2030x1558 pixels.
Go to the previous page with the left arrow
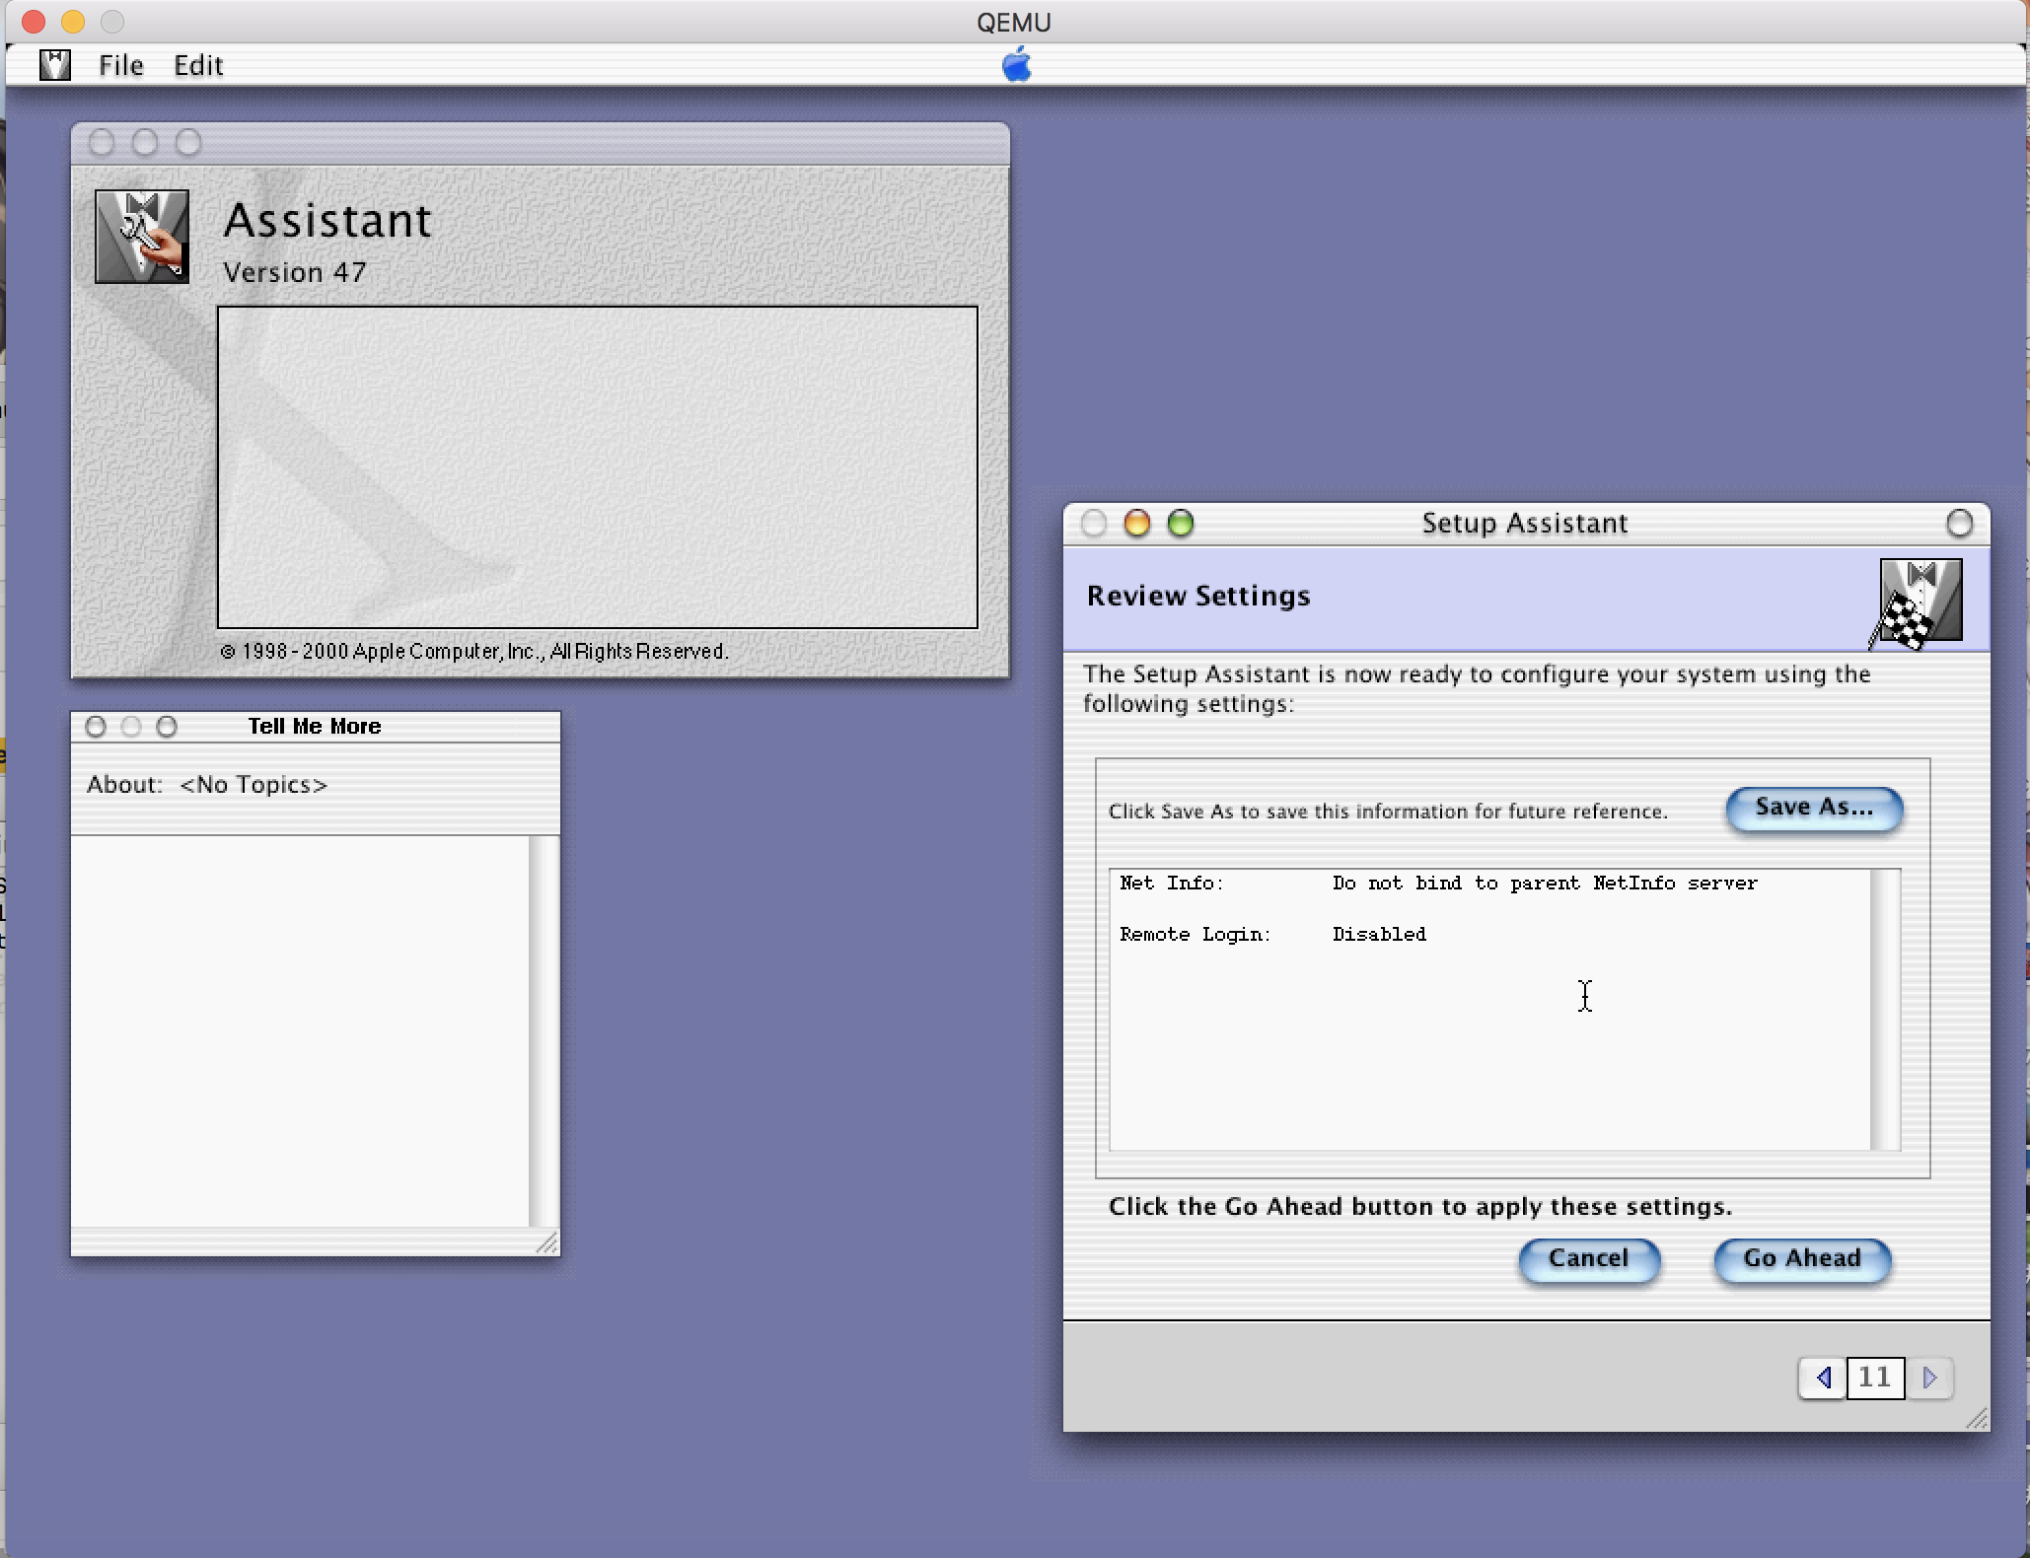(x=1821, y=1379)
